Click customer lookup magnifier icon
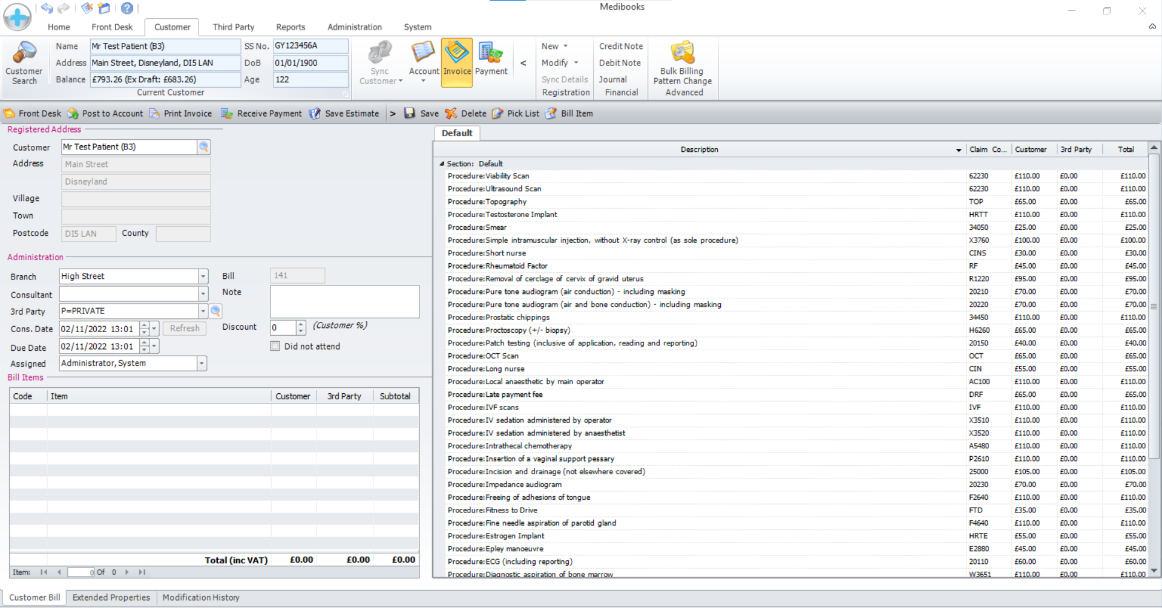Viewport: 1162px width, 608px height. [x=204, y=147]
